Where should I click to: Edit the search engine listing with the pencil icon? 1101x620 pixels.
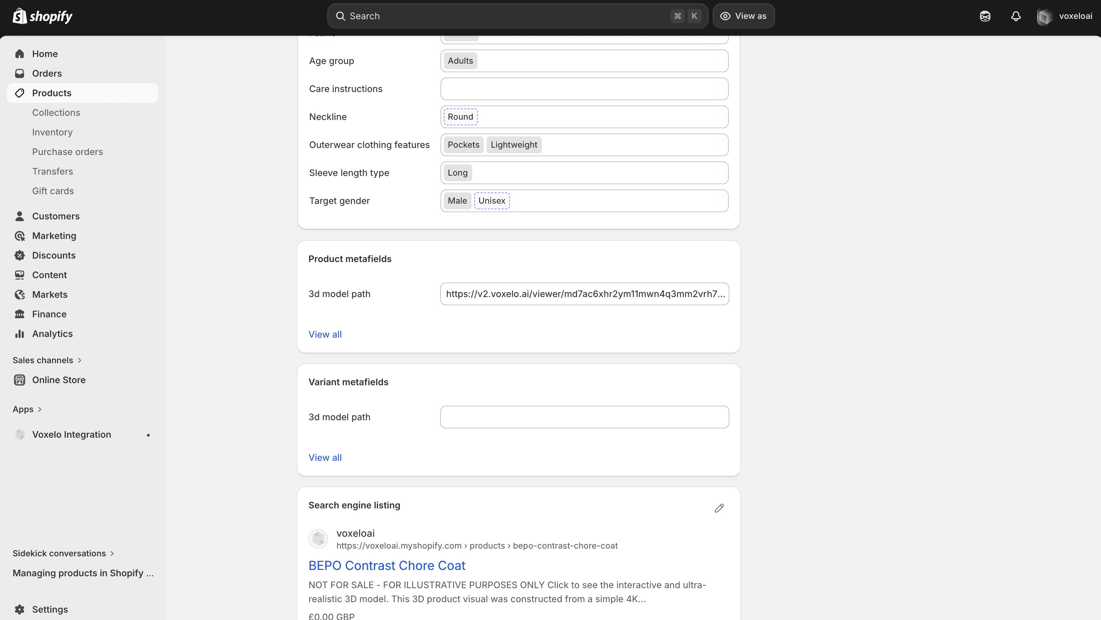coord(719,508)
